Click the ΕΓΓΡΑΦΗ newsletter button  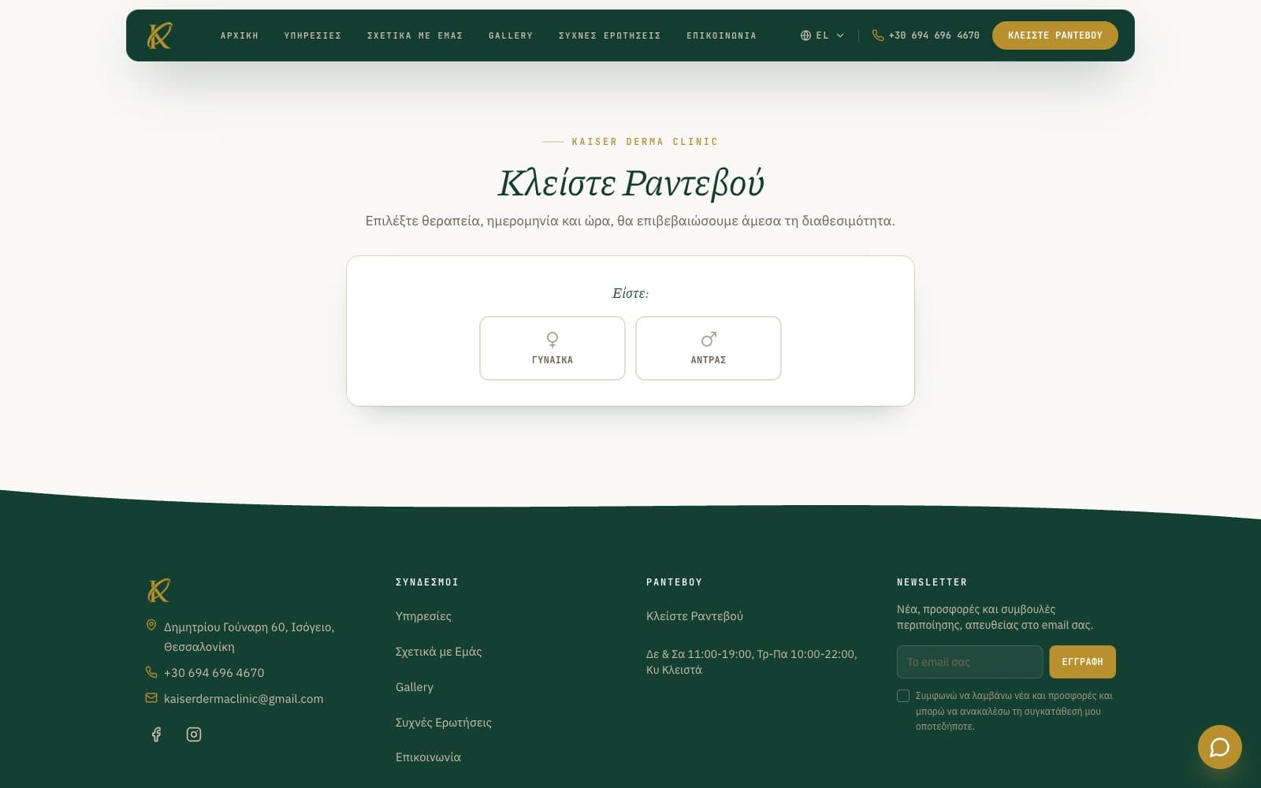1082,662
